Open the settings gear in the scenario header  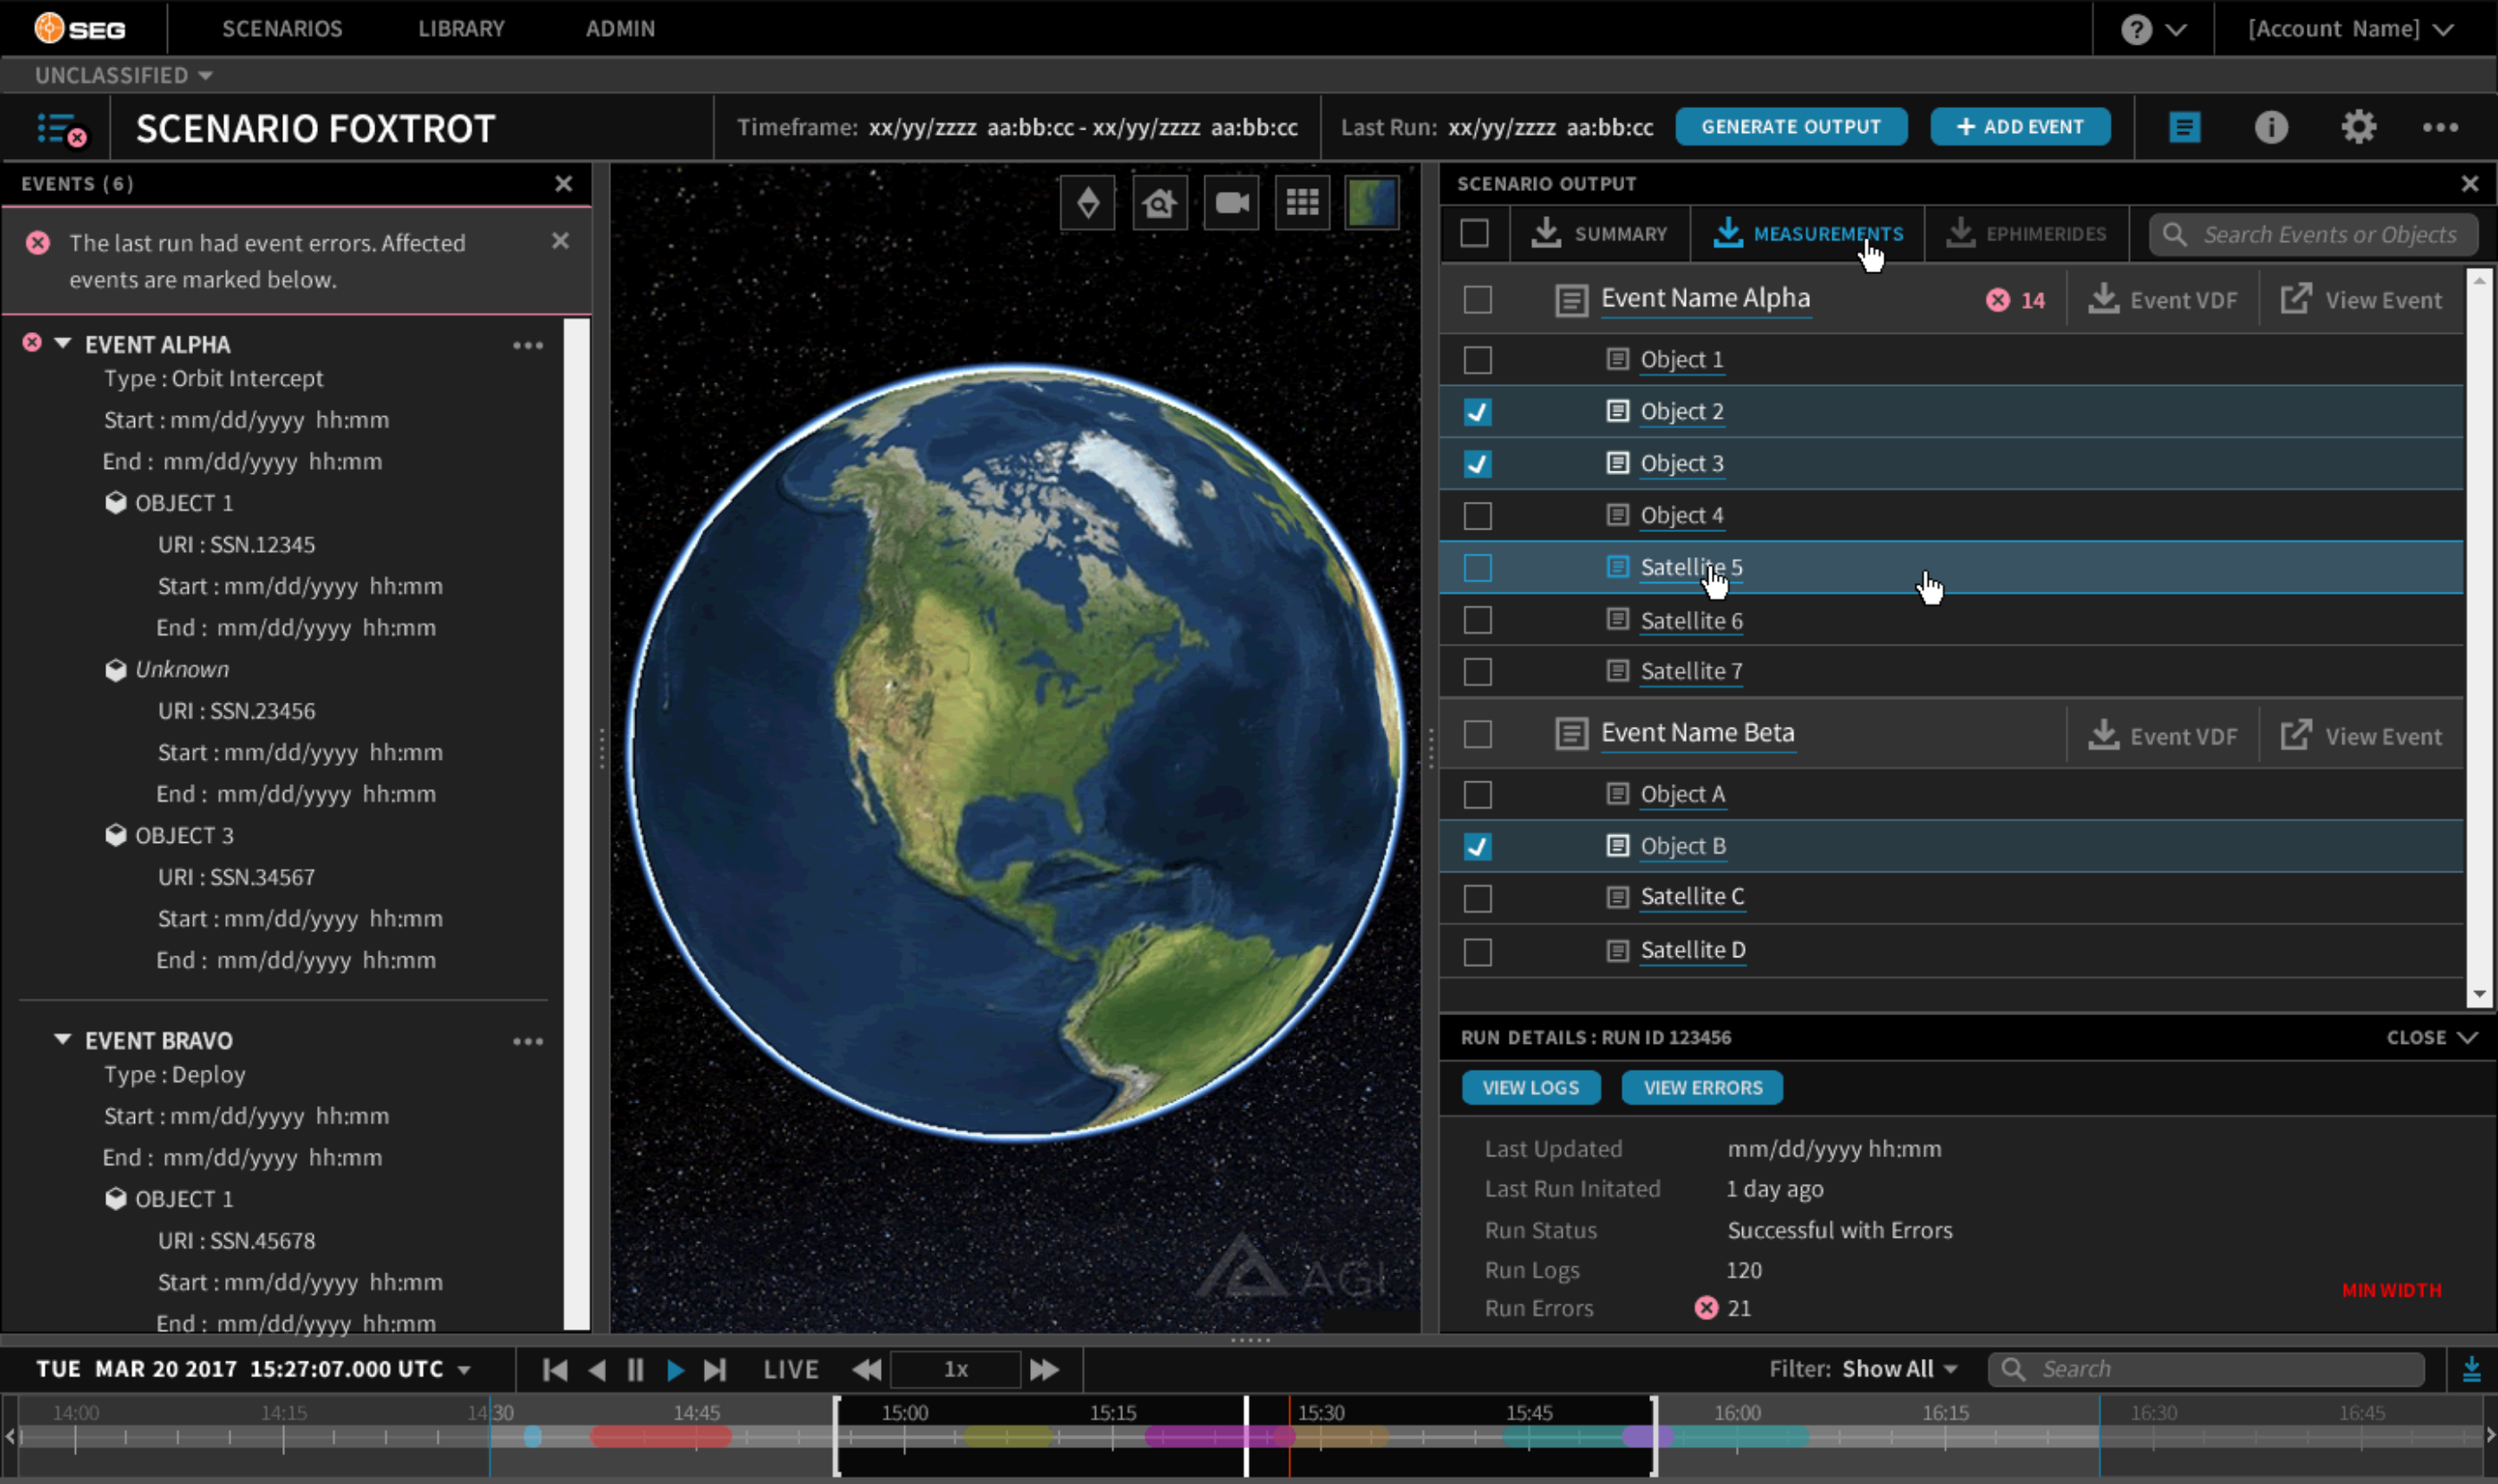coord(2357,127)
